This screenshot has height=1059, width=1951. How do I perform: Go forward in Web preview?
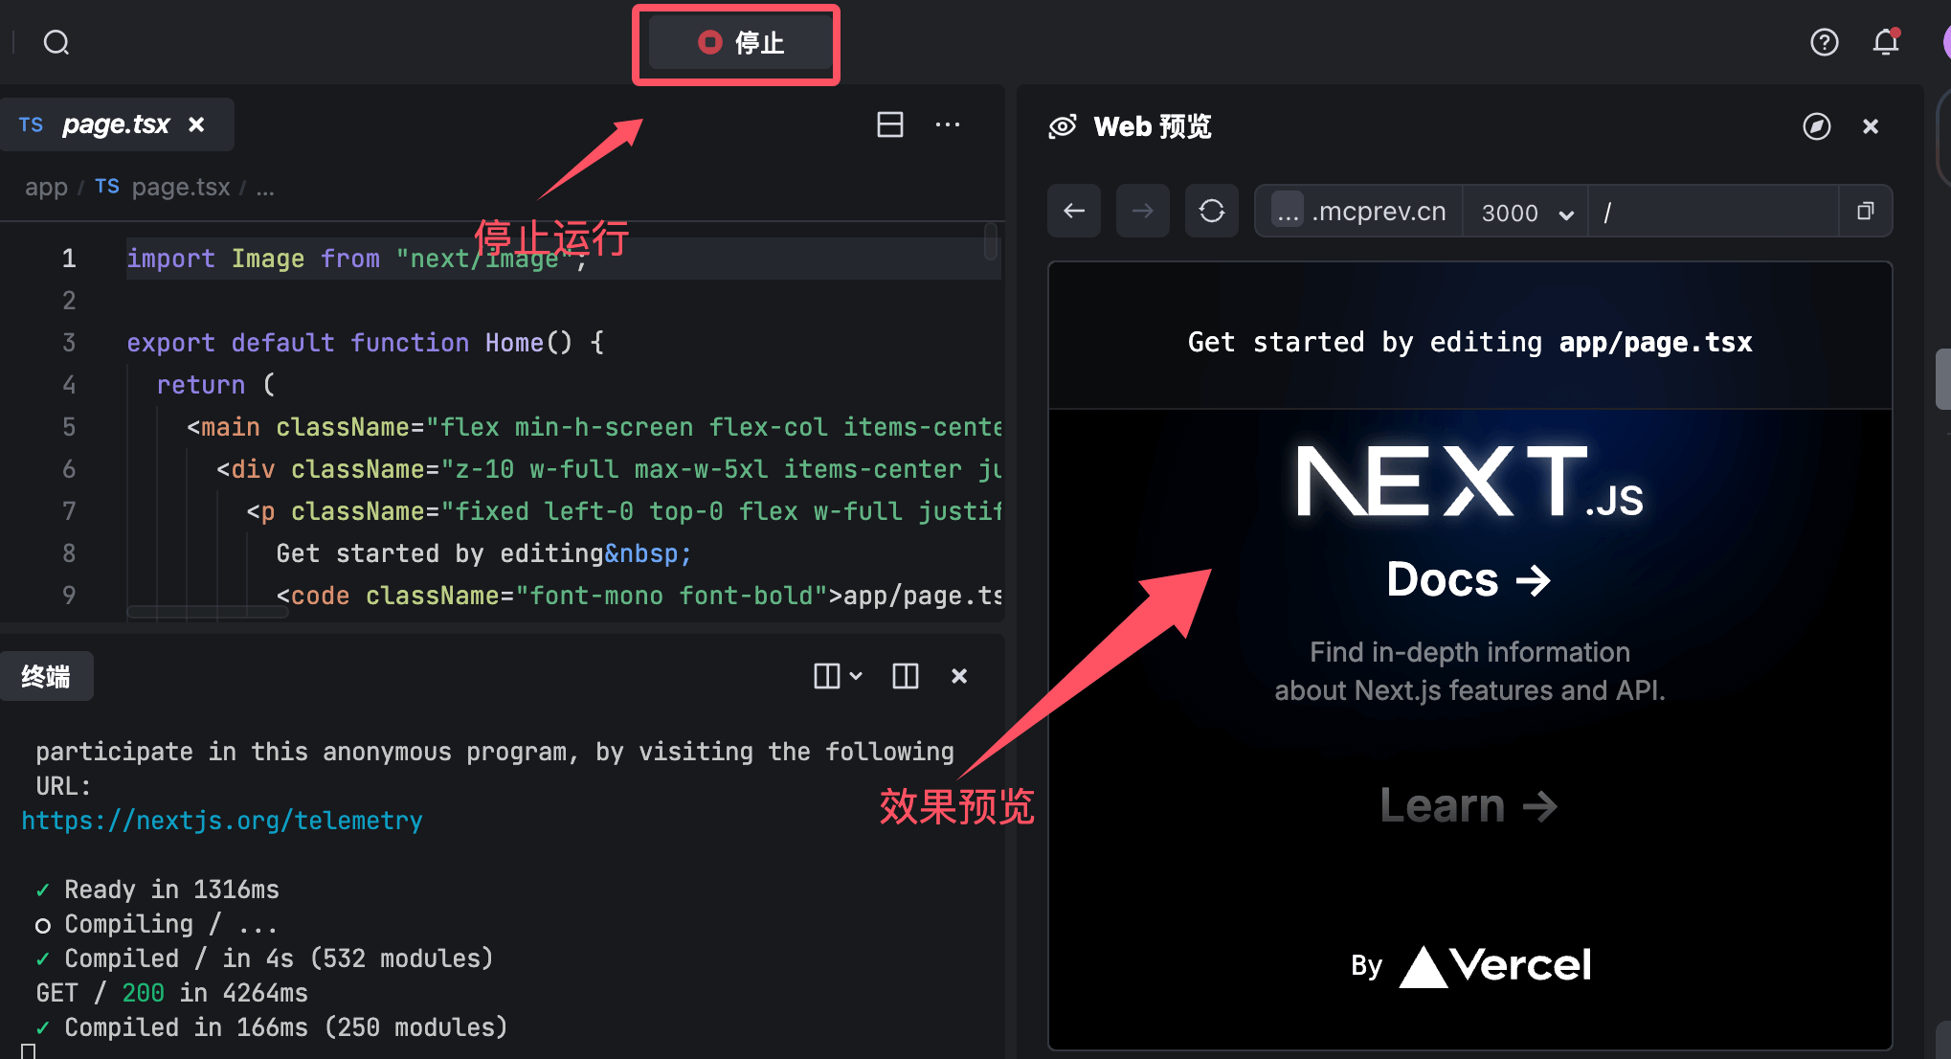point(1143,211)
